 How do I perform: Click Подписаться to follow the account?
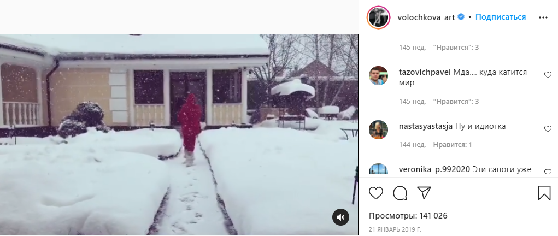coord(501,17)
